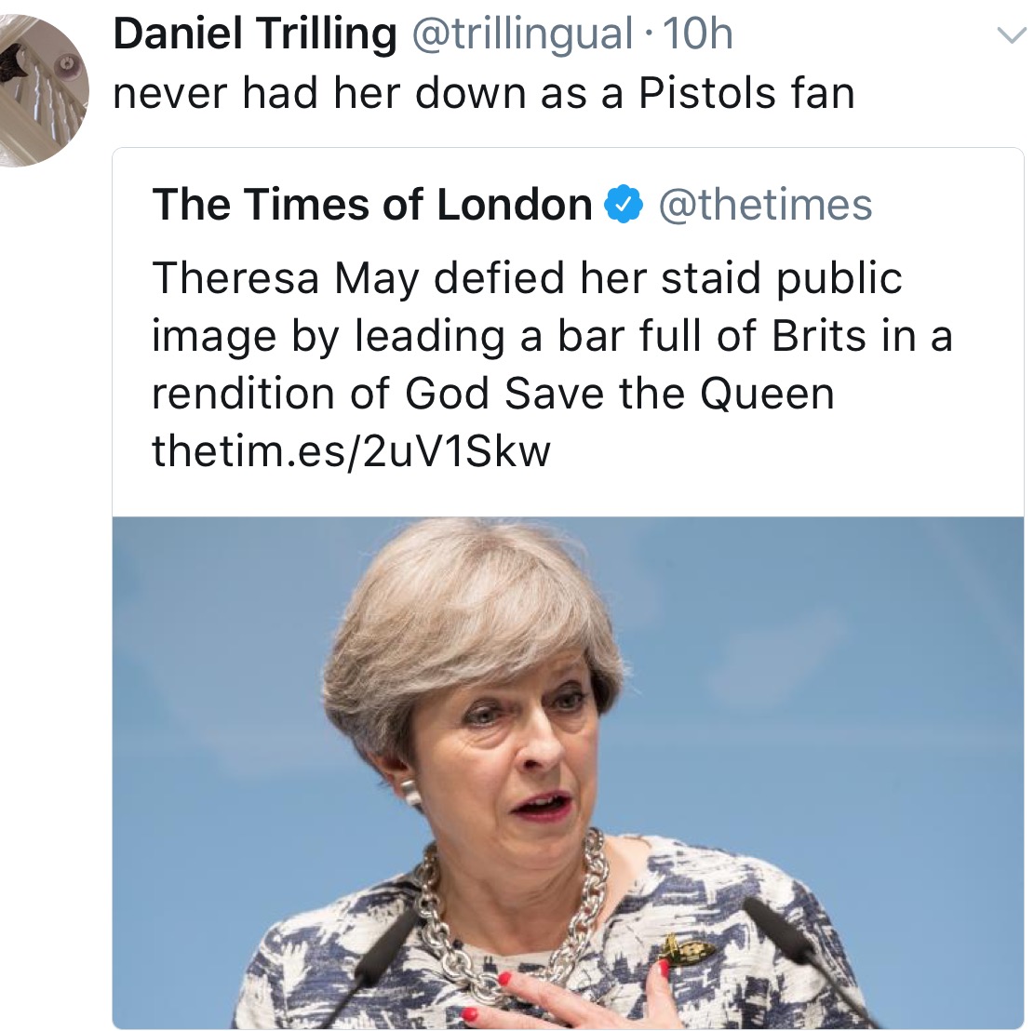Tap the pearl earring in the photo
1034x1031 pixels.
[410, 794]
